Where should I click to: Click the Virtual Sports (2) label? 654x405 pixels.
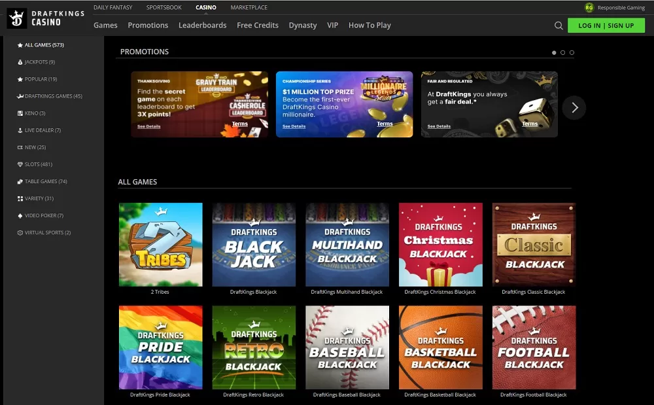48,233
